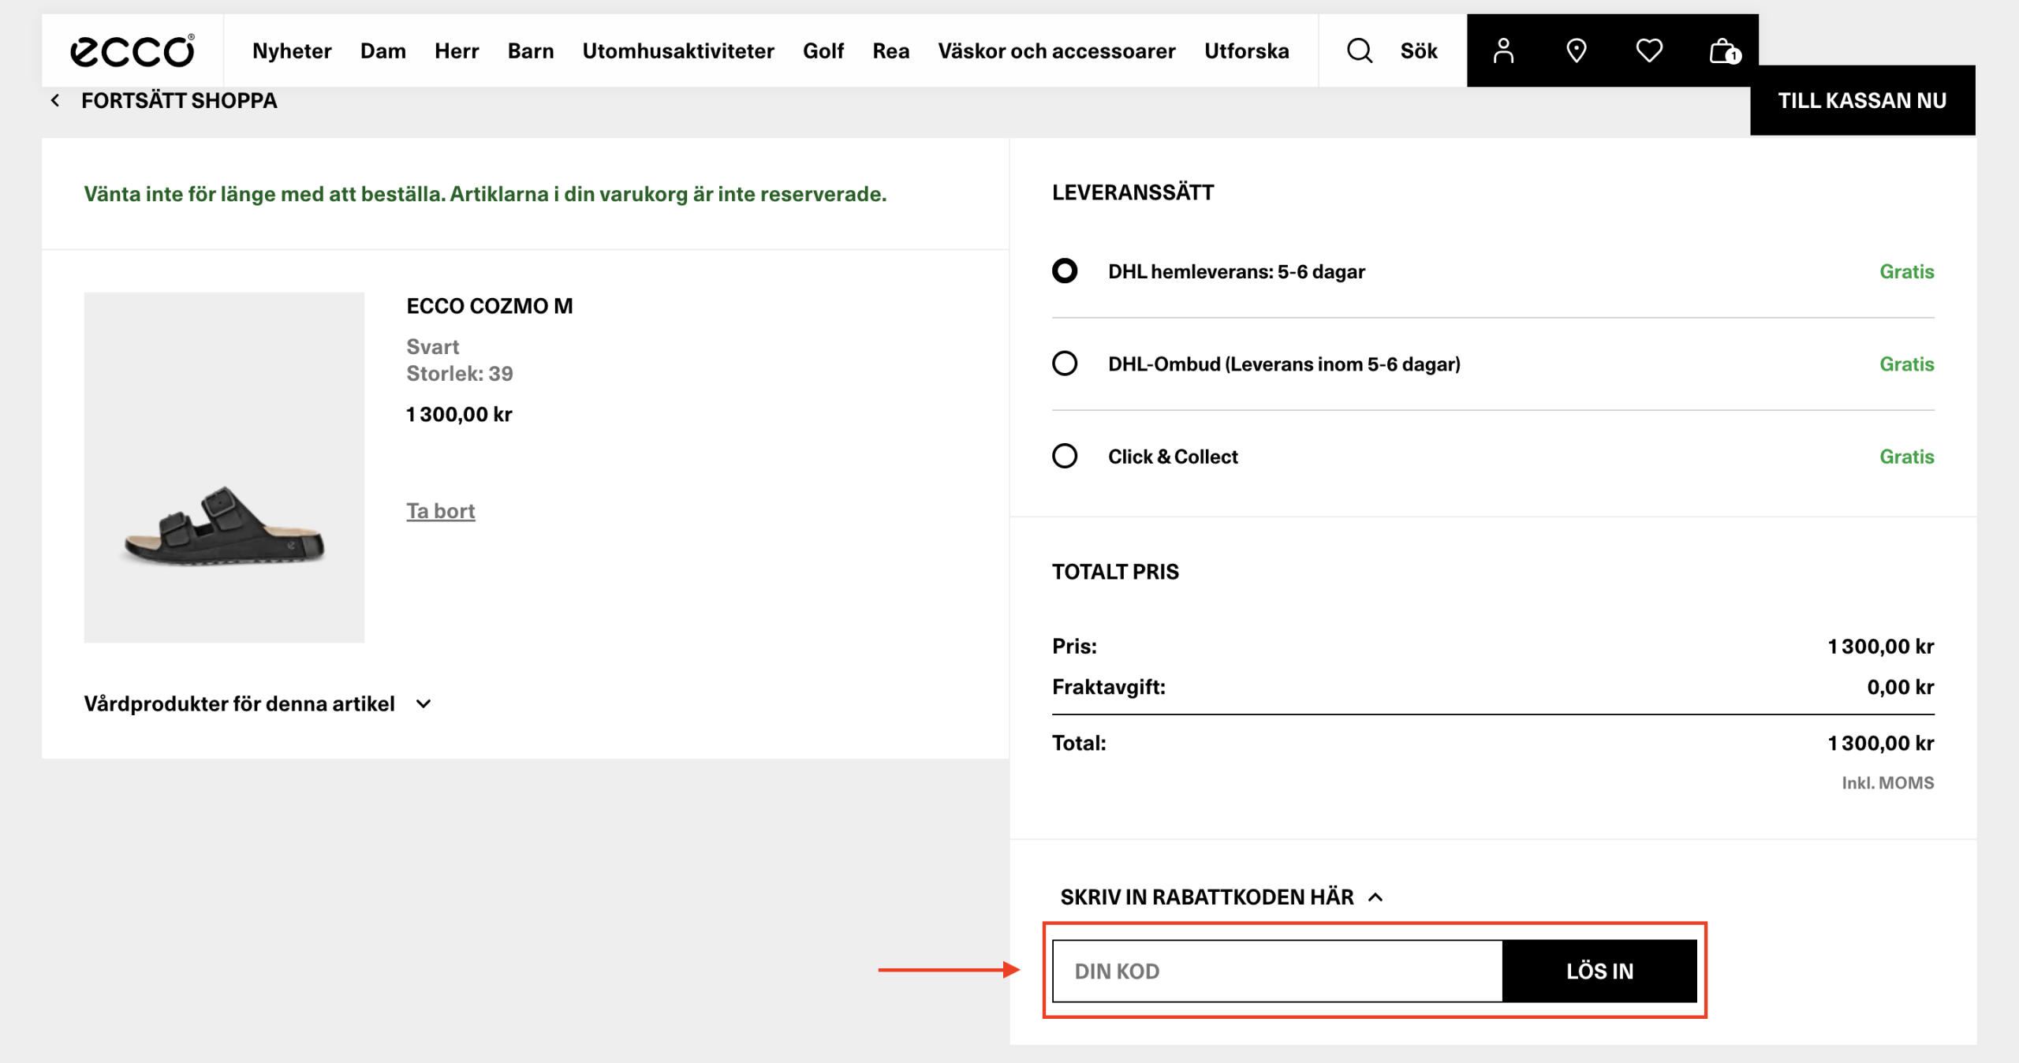
Task: Click Lös in button
Action: point(1599,971)
